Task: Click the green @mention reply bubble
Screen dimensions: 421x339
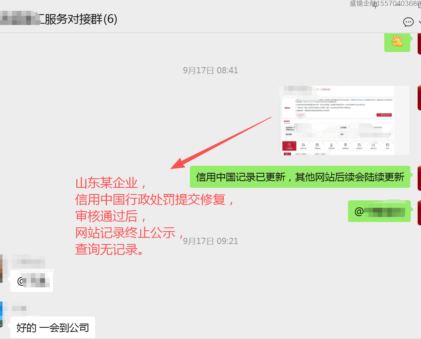Action: click(x=379, y=211)
